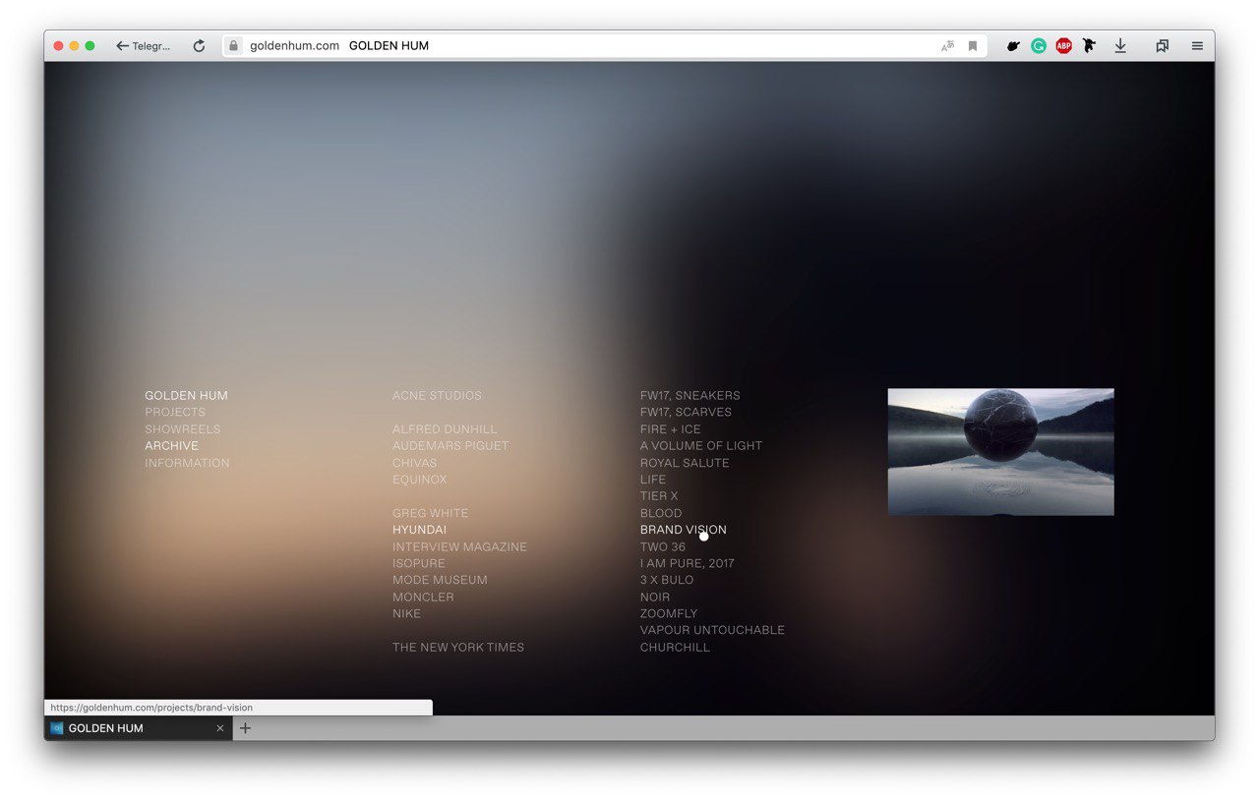Open the GOLDEN HUM home link
Image resolution: width=1259 pixels, height=799 pixels.
[x=186, y=396]
